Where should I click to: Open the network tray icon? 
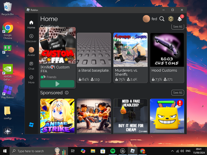[177, 151]
